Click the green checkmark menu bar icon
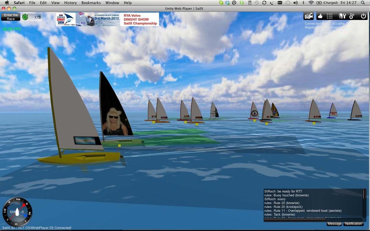370x231 pixels. point(221,3)
